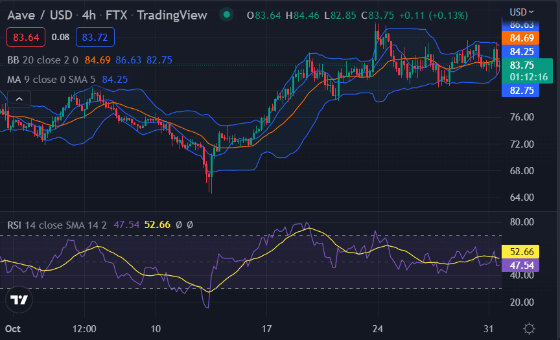Viewport: 560px width, 340px height.
Task: Click the blue 83.72 buy price button
Action: 95,37
